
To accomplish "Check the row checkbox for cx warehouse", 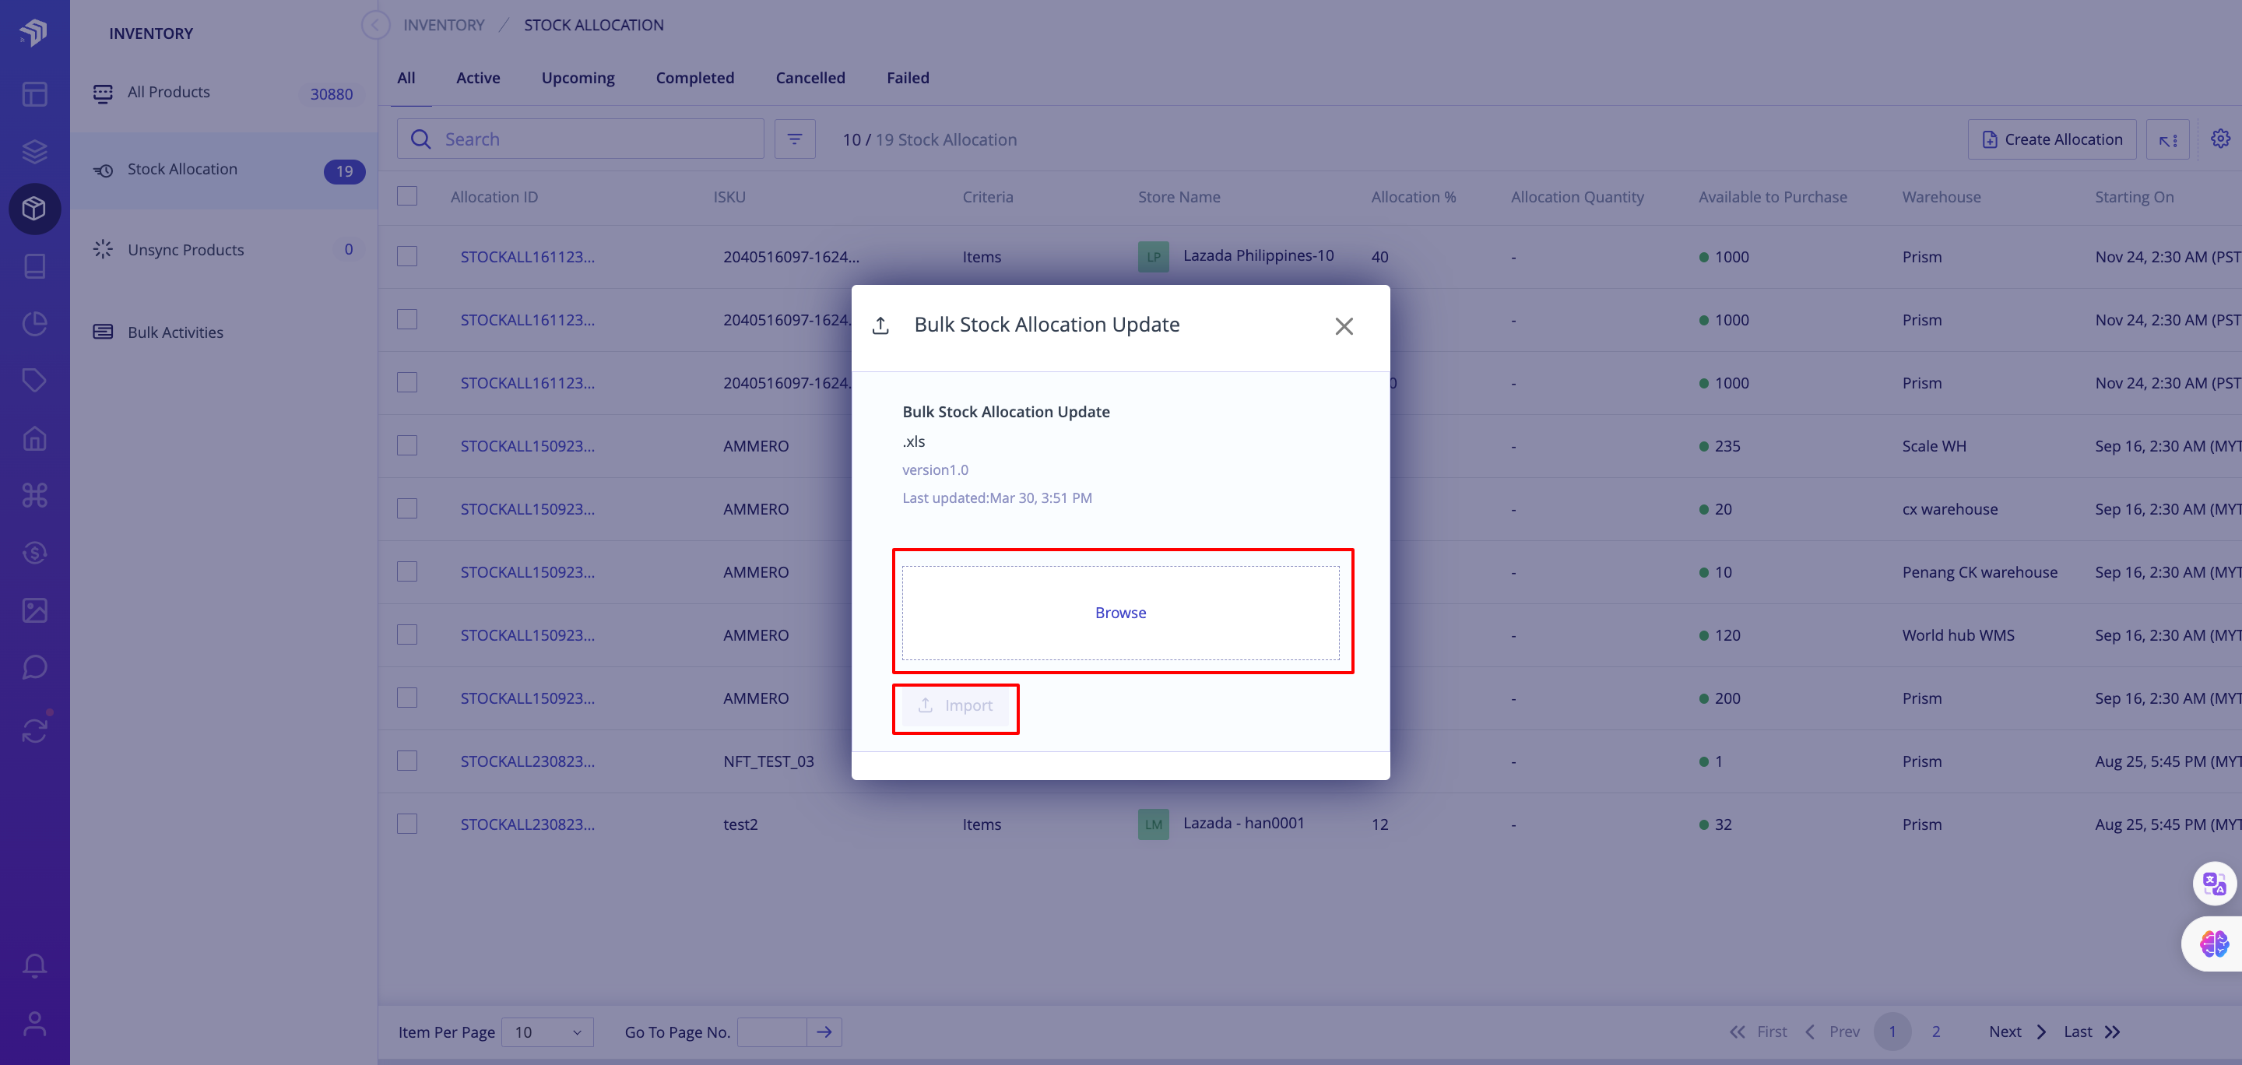I will (407, 508).
